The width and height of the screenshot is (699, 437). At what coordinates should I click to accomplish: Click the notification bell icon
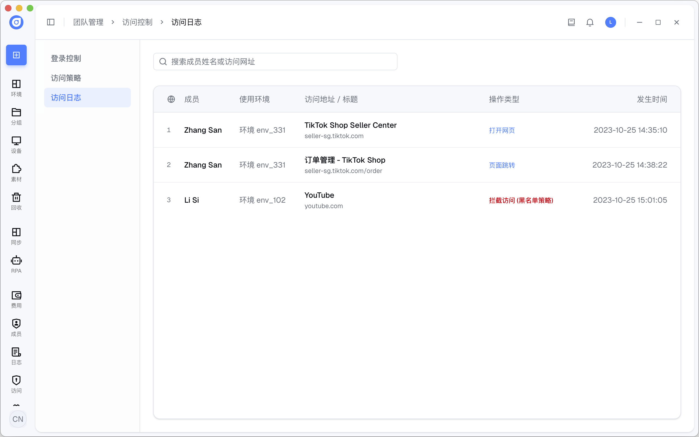coord(590,22)
